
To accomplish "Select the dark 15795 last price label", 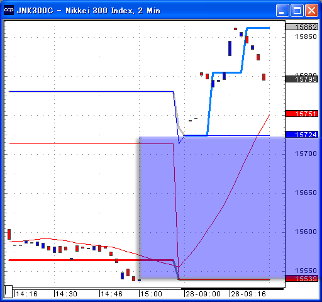I will [302, 79].
